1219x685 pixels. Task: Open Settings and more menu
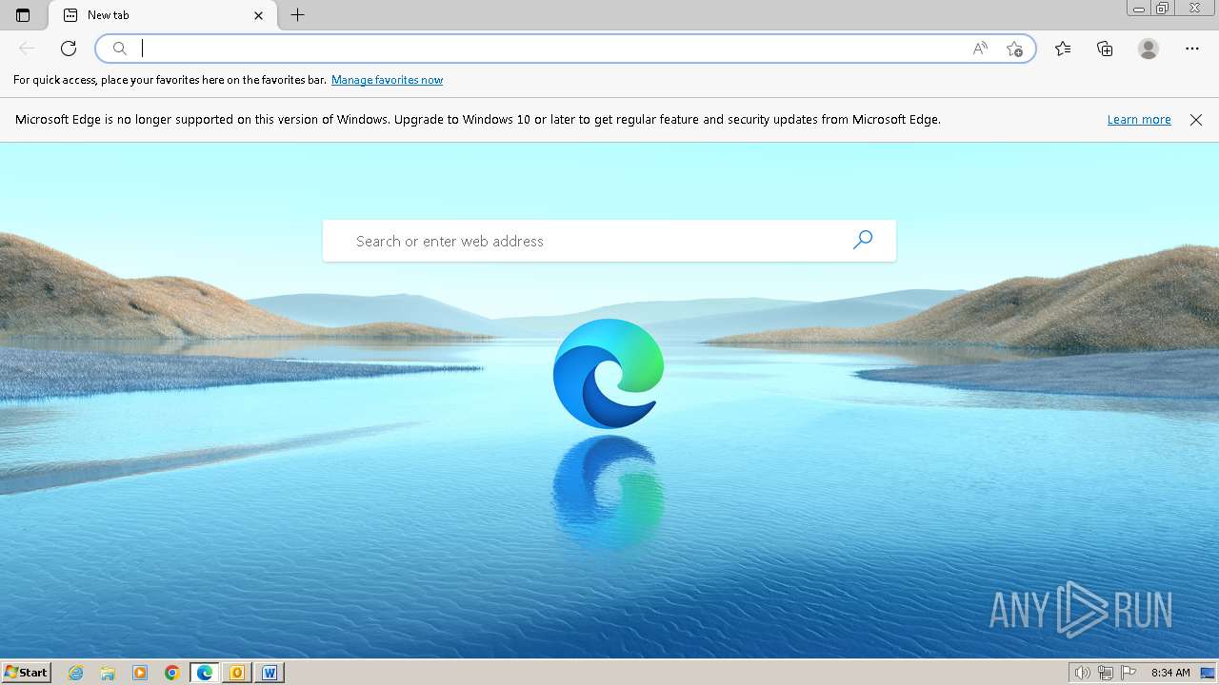pyautogui.click(x=1192, y=49)
